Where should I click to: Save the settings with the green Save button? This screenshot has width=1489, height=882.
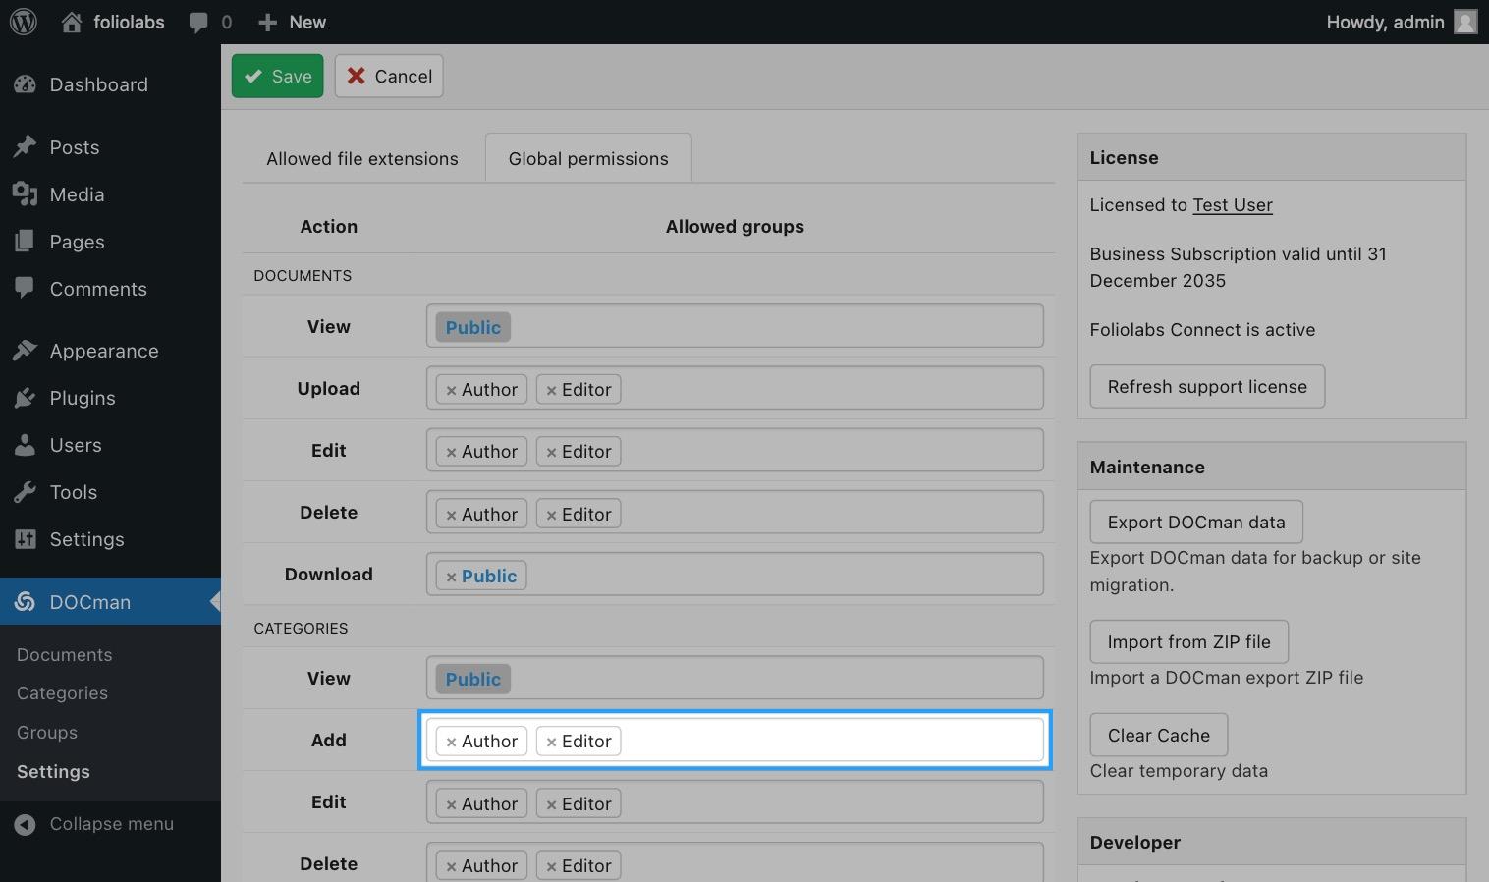(x=278, y=76)
